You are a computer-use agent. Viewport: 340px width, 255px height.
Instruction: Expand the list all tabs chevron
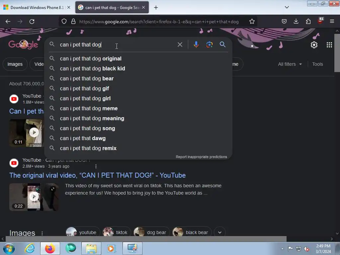pyautogui.click(x=287, y=7)
